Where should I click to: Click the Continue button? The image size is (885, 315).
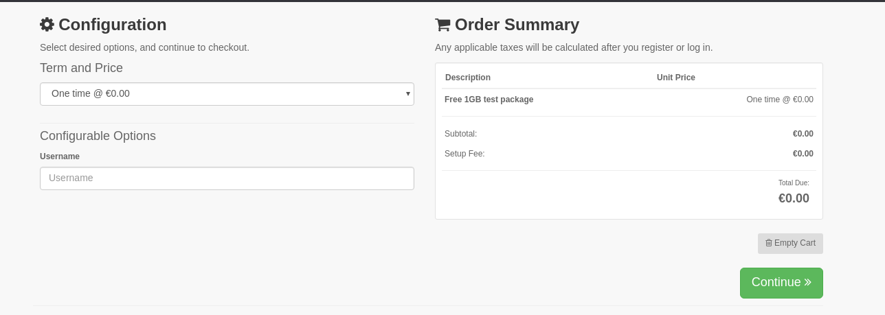(x=781, y=283)
